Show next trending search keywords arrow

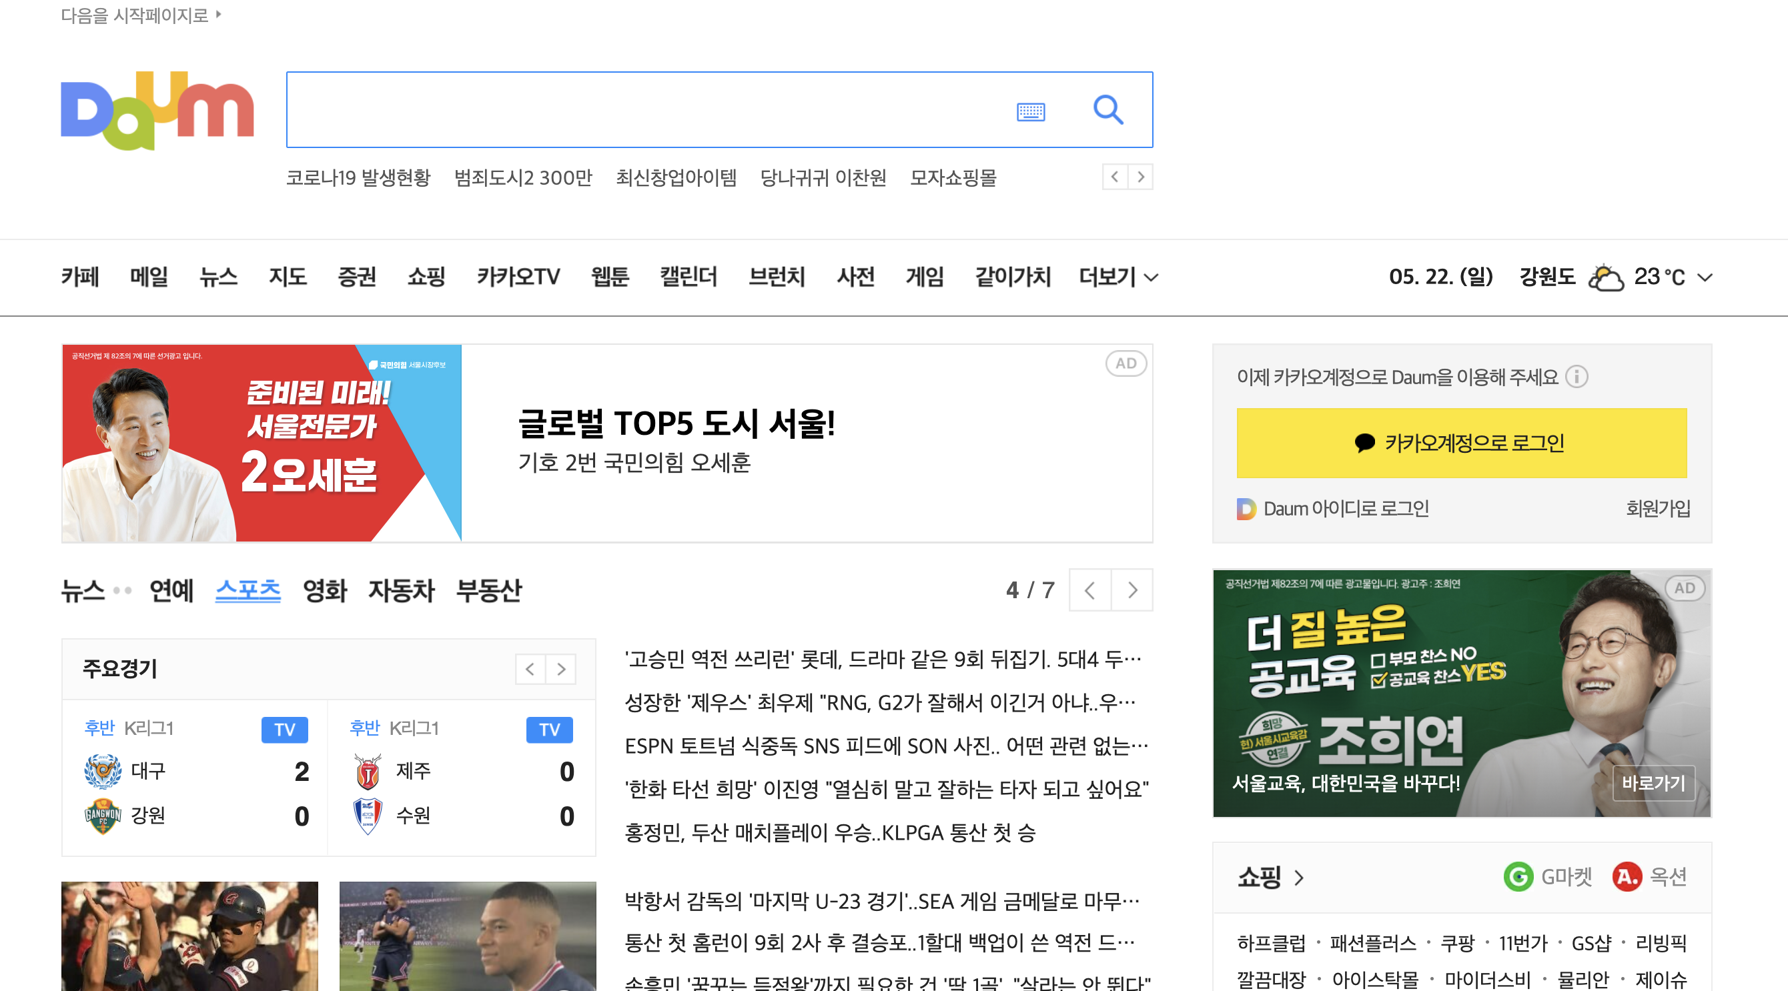point(1140,177)
